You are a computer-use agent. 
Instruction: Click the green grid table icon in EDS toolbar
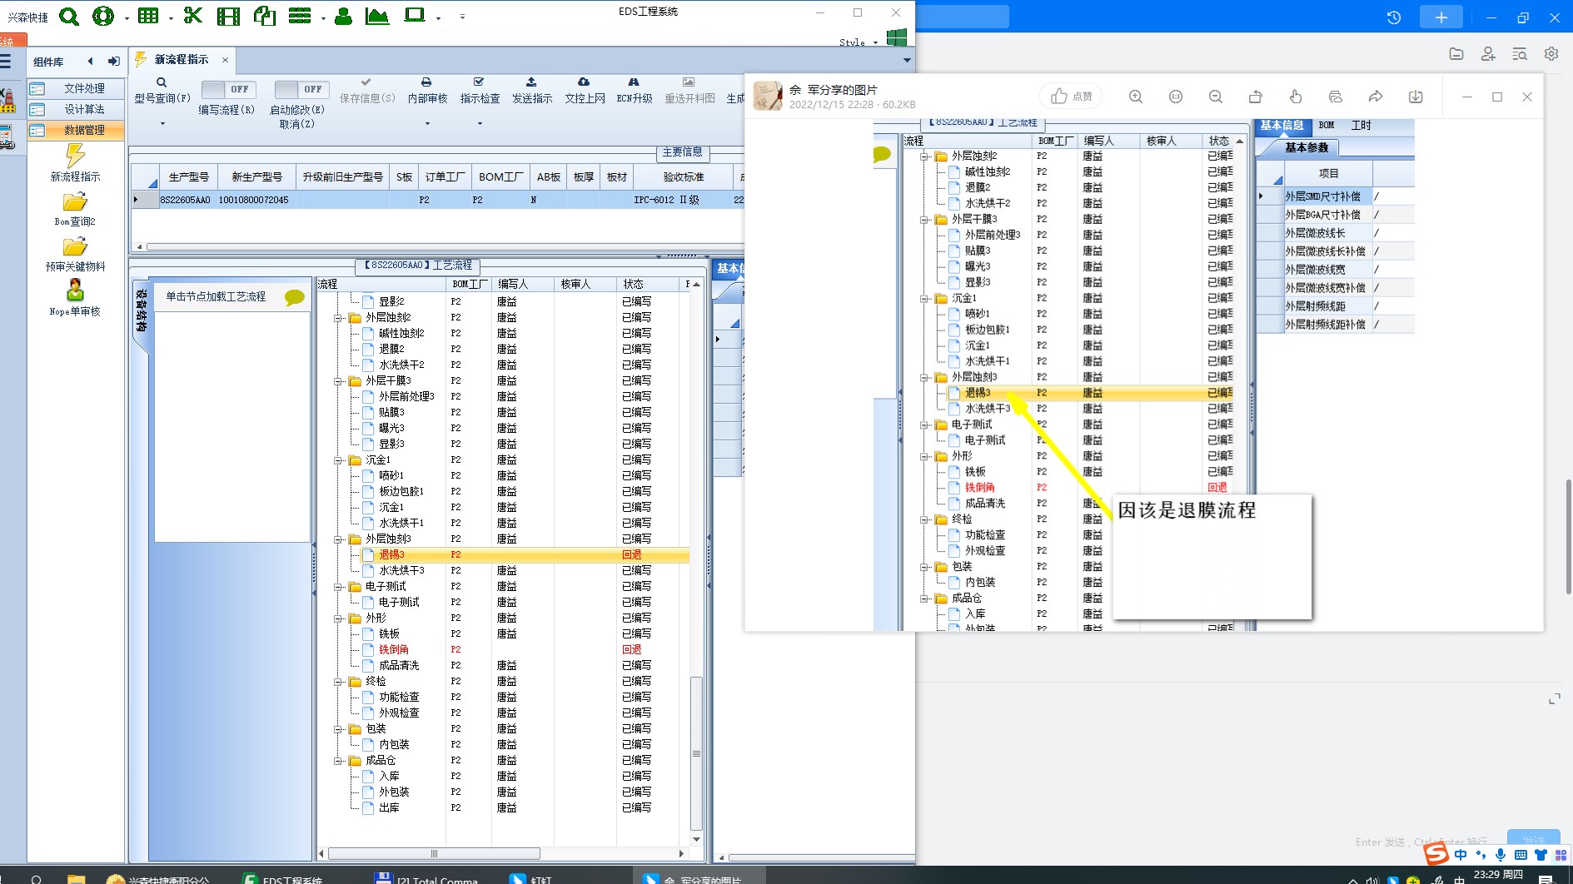coord(148,16)
